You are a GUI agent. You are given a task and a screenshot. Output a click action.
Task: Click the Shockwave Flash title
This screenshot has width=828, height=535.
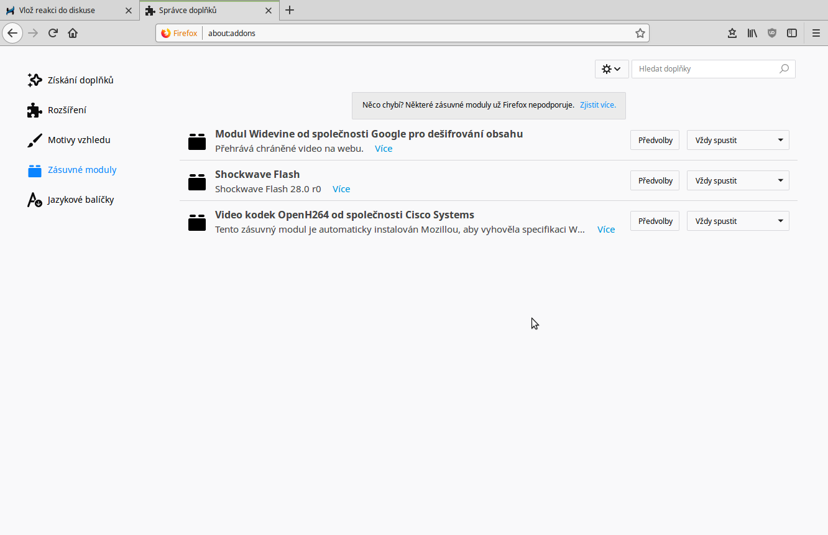pos(257,174)
